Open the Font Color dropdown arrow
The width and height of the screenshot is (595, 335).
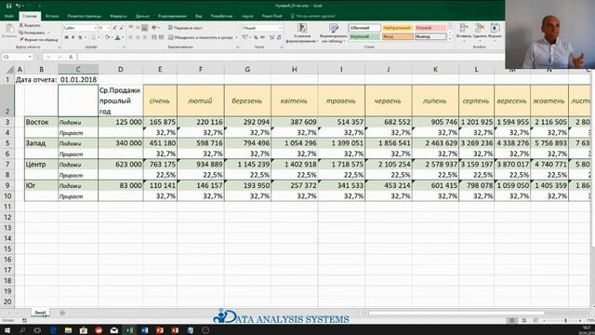pyautogui.click(x=122, y=37)
